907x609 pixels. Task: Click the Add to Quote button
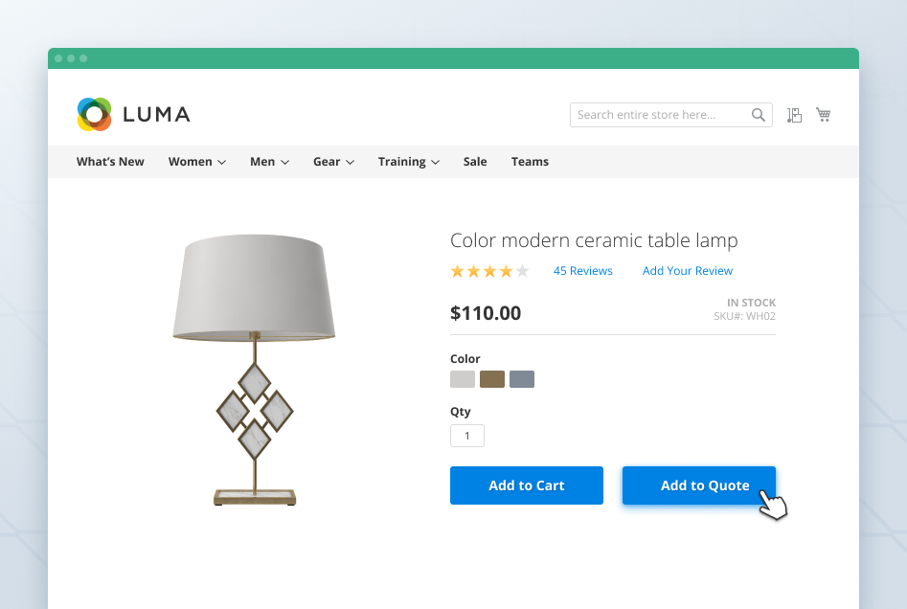click(x=698, y=485)
